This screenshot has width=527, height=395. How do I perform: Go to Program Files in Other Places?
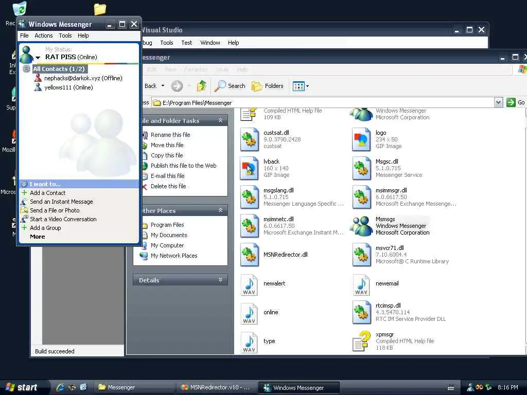tap(167, 225)
